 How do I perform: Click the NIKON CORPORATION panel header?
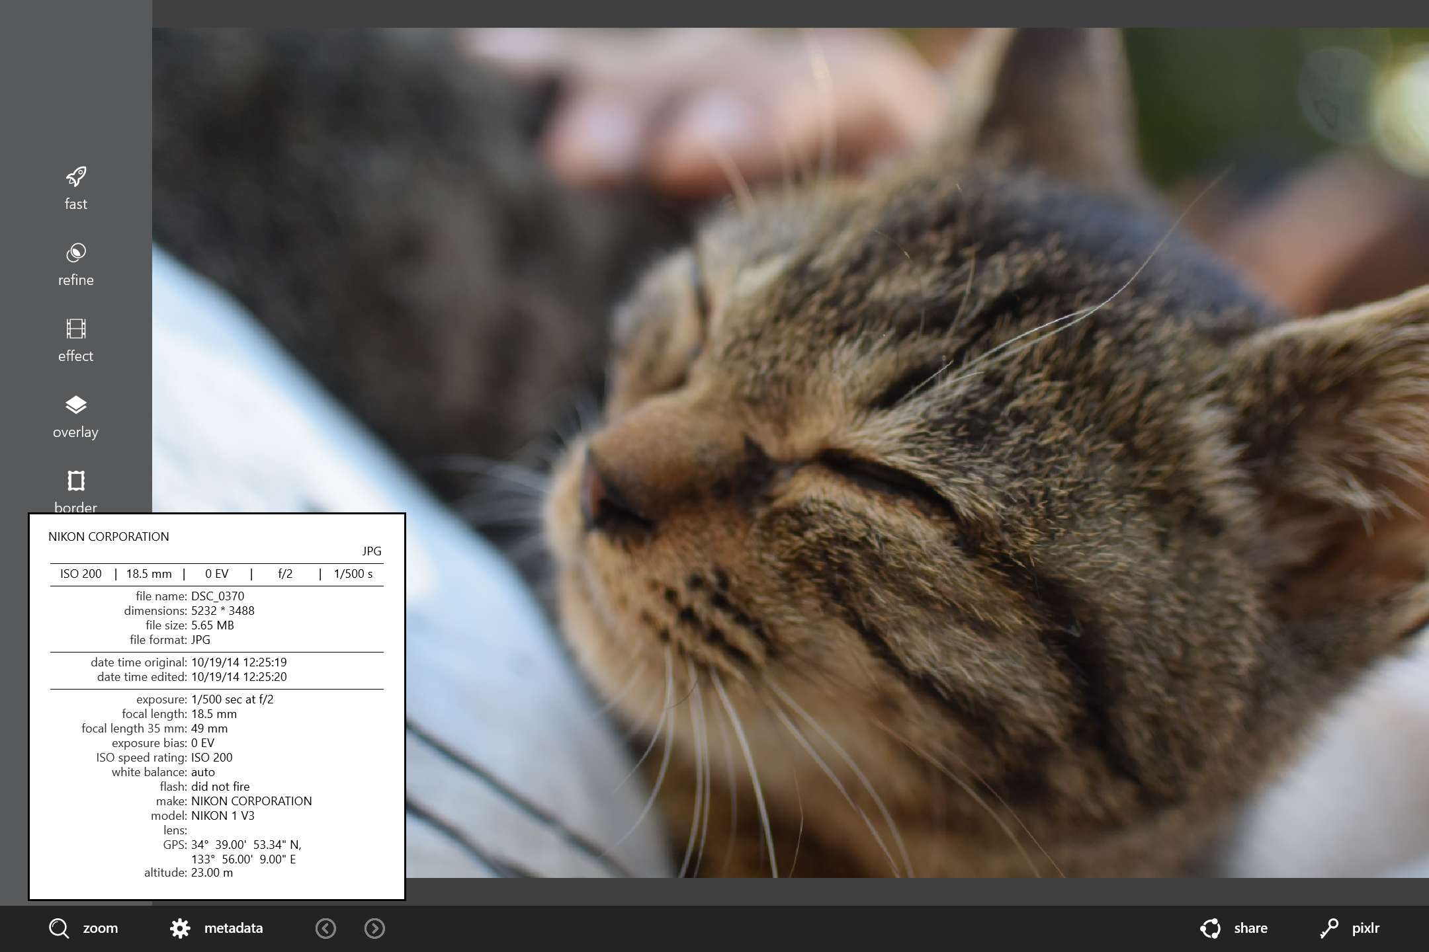[108, 537]
